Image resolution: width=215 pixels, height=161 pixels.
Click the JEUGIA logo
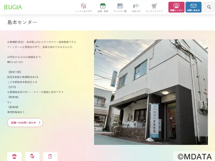13,7
